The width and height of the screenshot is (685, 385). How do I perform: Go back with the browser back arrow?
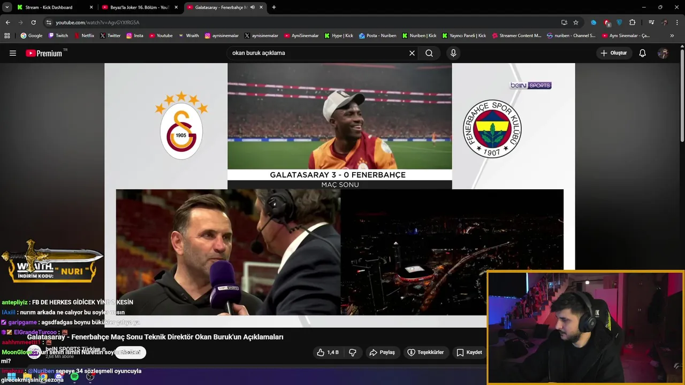click(x=7, y=22)
